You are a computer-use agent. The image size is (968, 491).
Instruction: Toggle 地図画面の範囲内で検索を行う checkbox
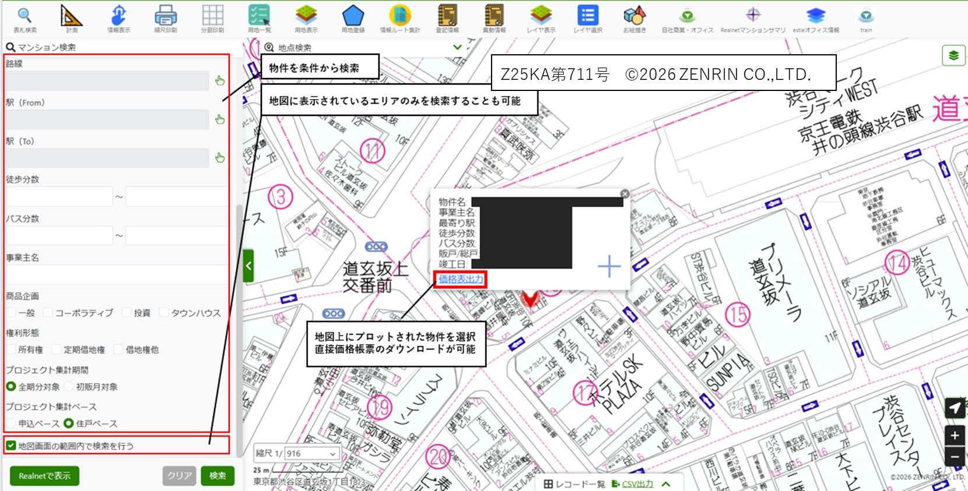(11, 446)
